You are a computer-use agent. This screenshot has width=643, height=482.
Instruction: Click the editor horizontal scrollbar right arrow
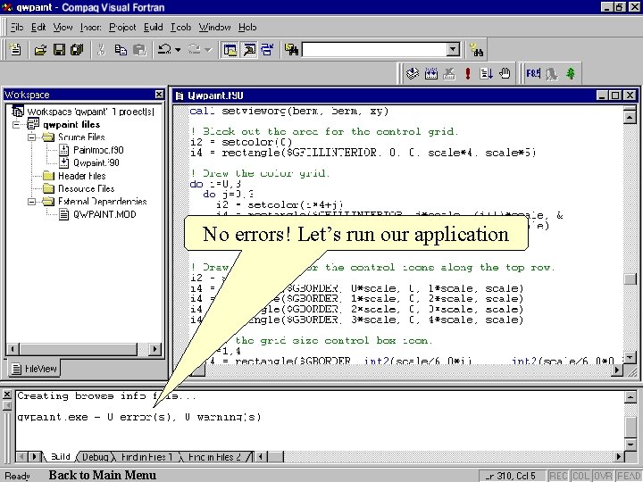click(617, 370)
